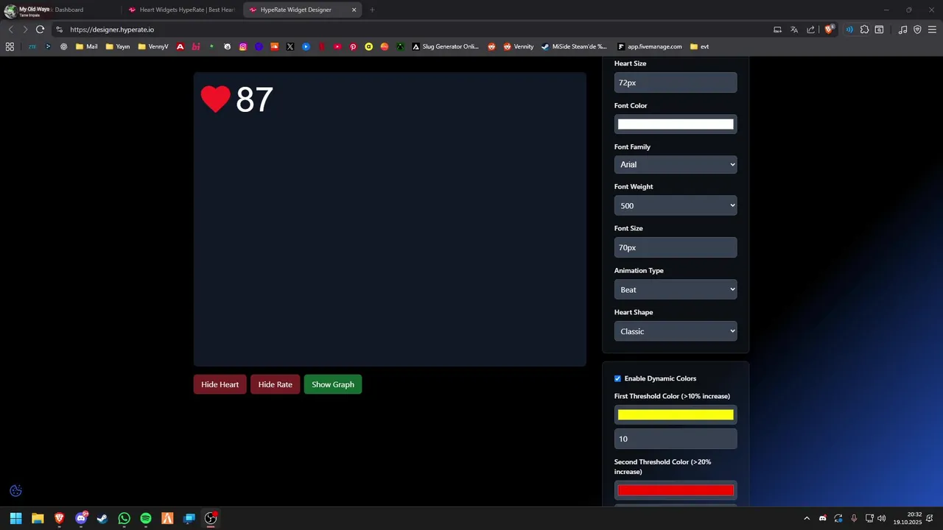Open the Mail bookmarks folder
943x530 pixels.
(86, 46)
